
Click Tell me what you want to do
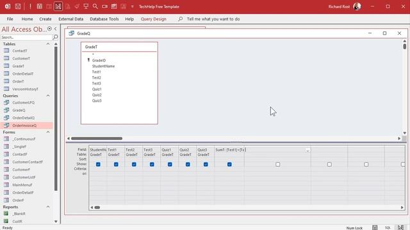point(213,19)
